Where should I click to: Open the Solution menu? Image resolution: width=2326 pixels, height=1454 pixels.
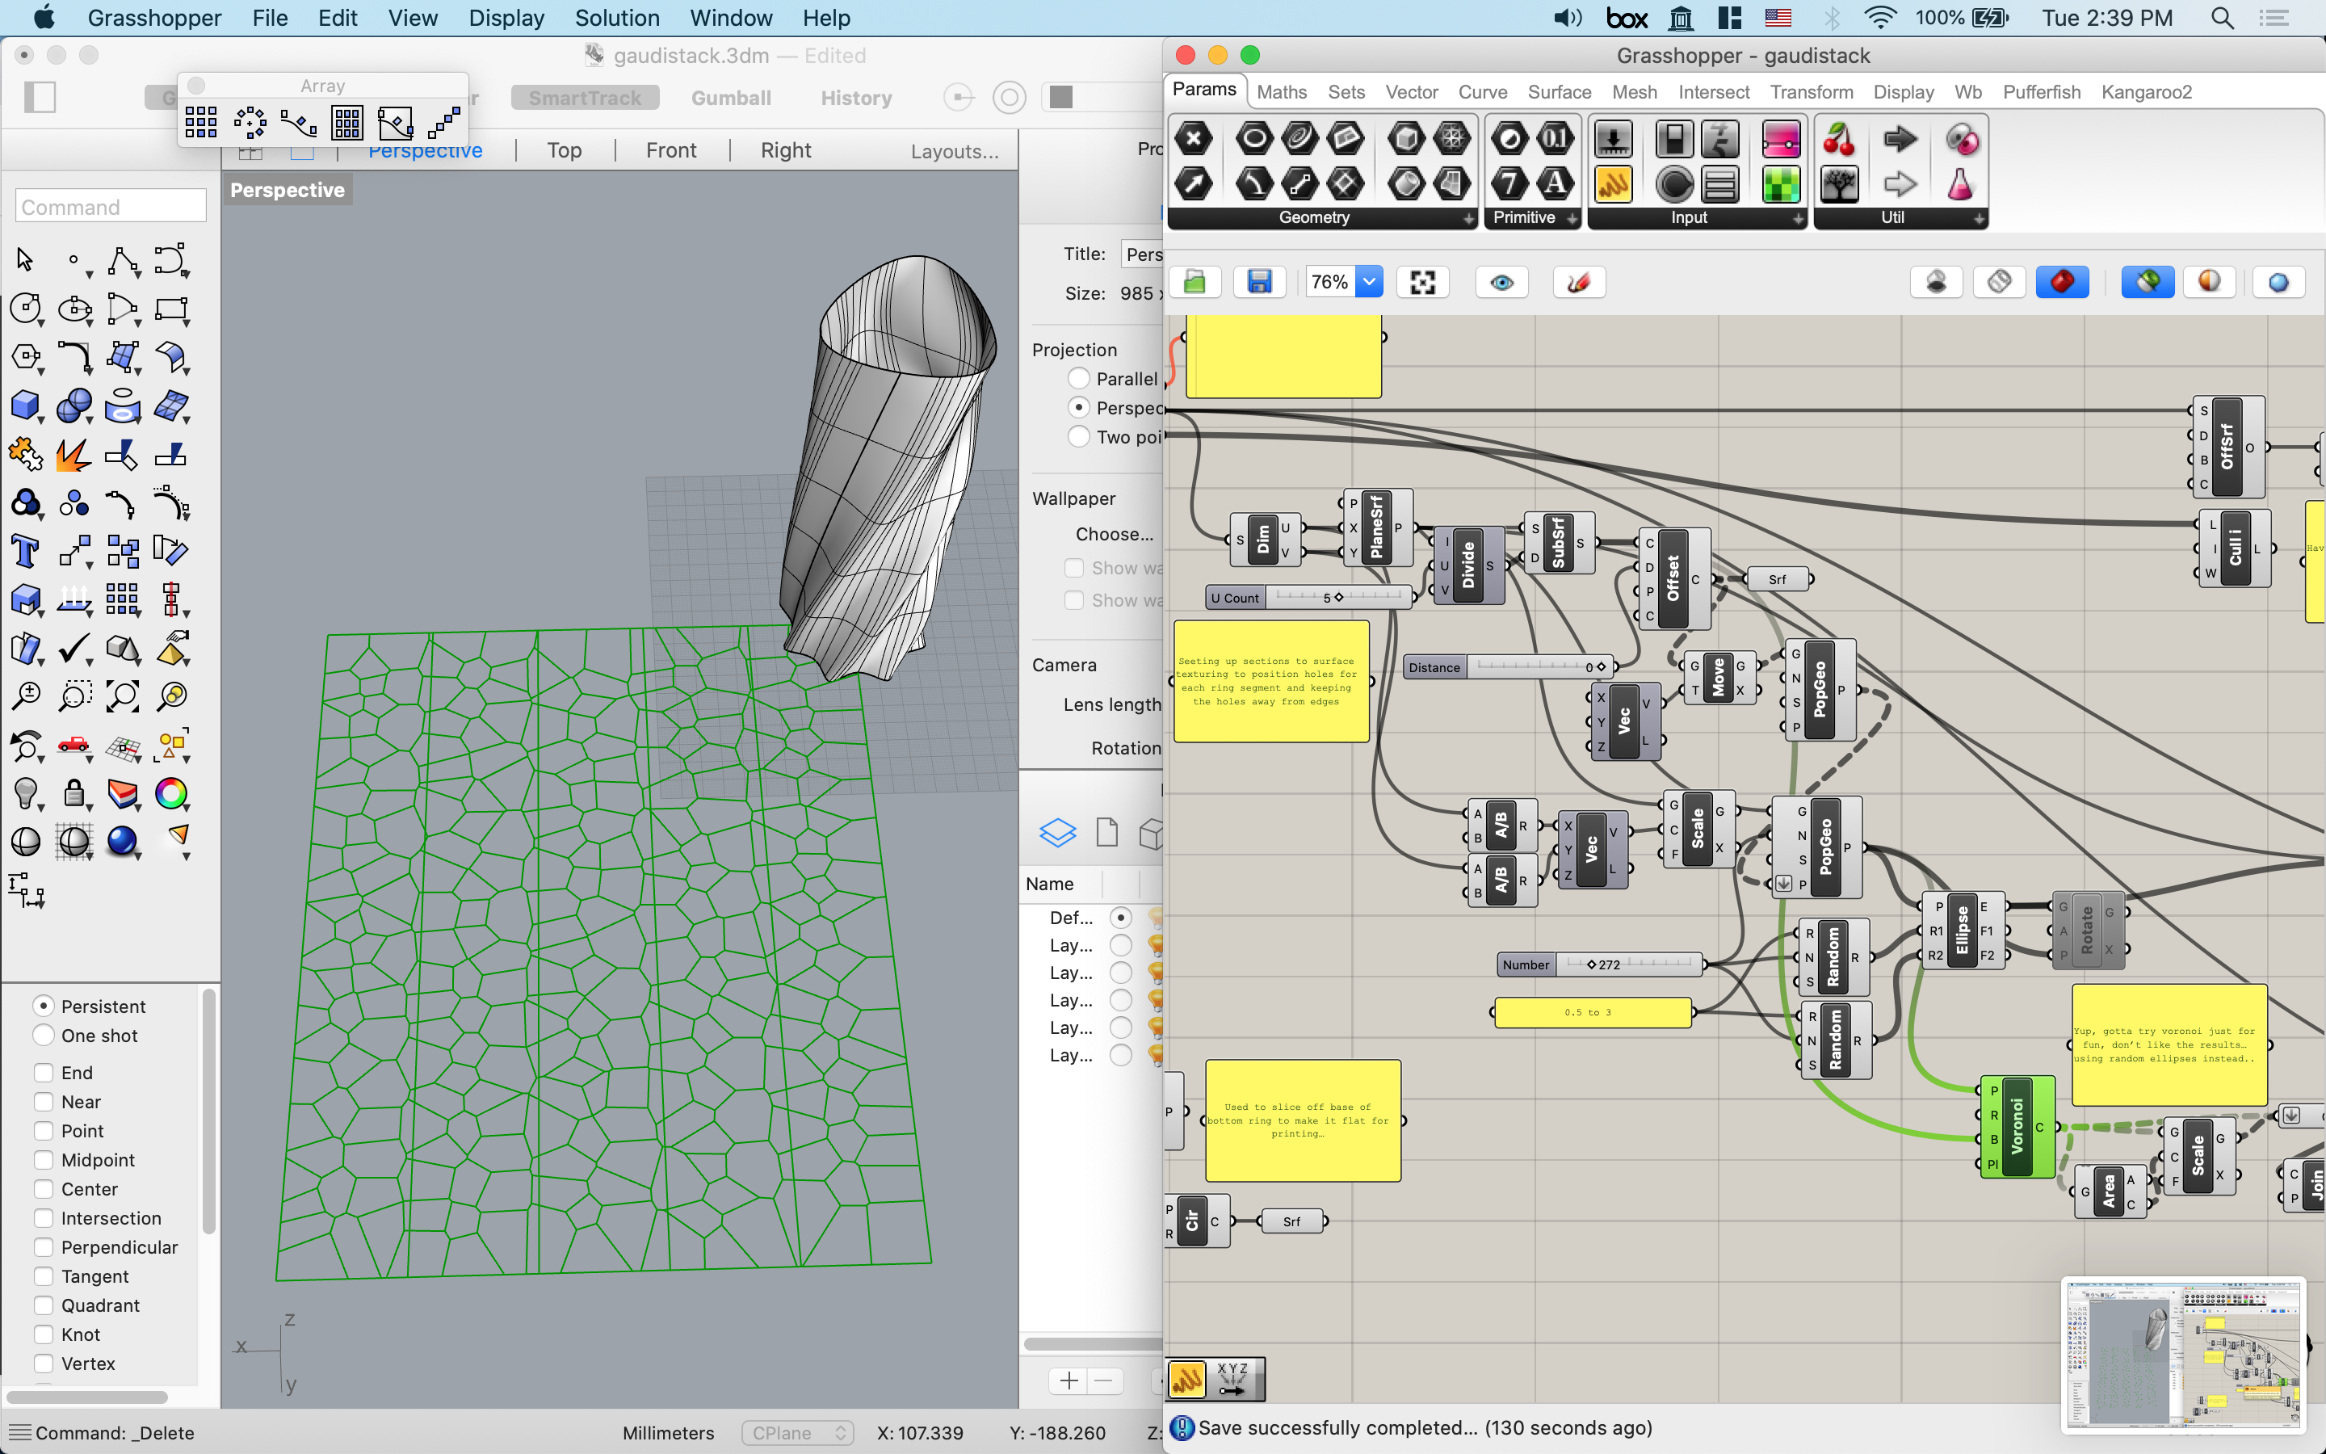pos(617,17)
